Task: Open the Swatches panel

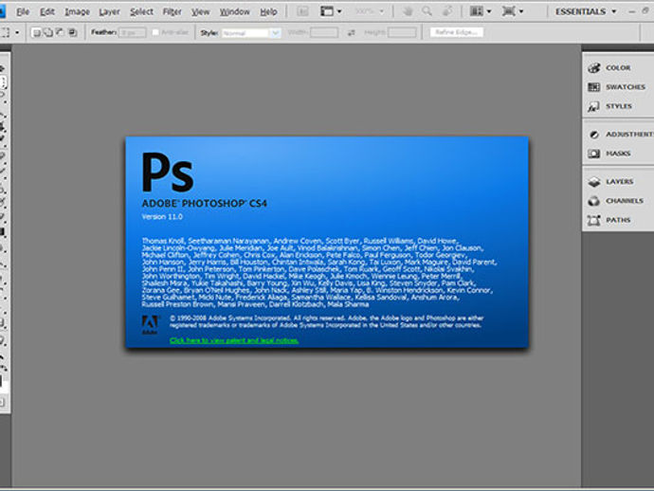Action: 618,87
